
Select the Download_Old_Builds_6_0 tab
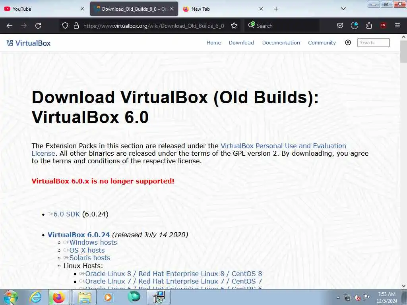point(134,9)
